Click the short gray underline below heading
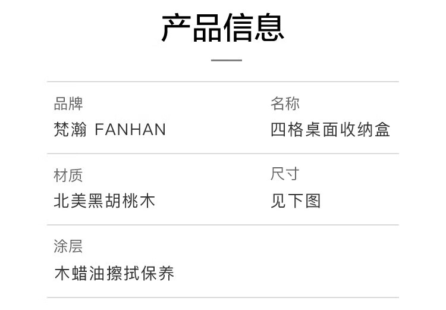This screenshot has height=310, width=446. coord(227,60)
